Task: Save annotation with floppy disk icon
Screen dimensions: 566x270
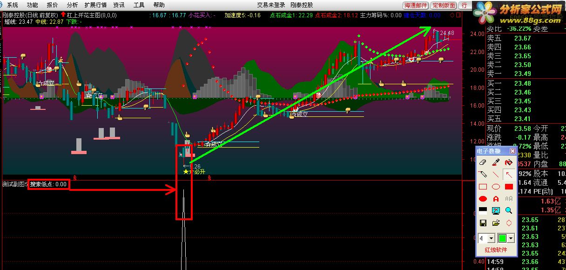Action: click(x=483, y=223)
